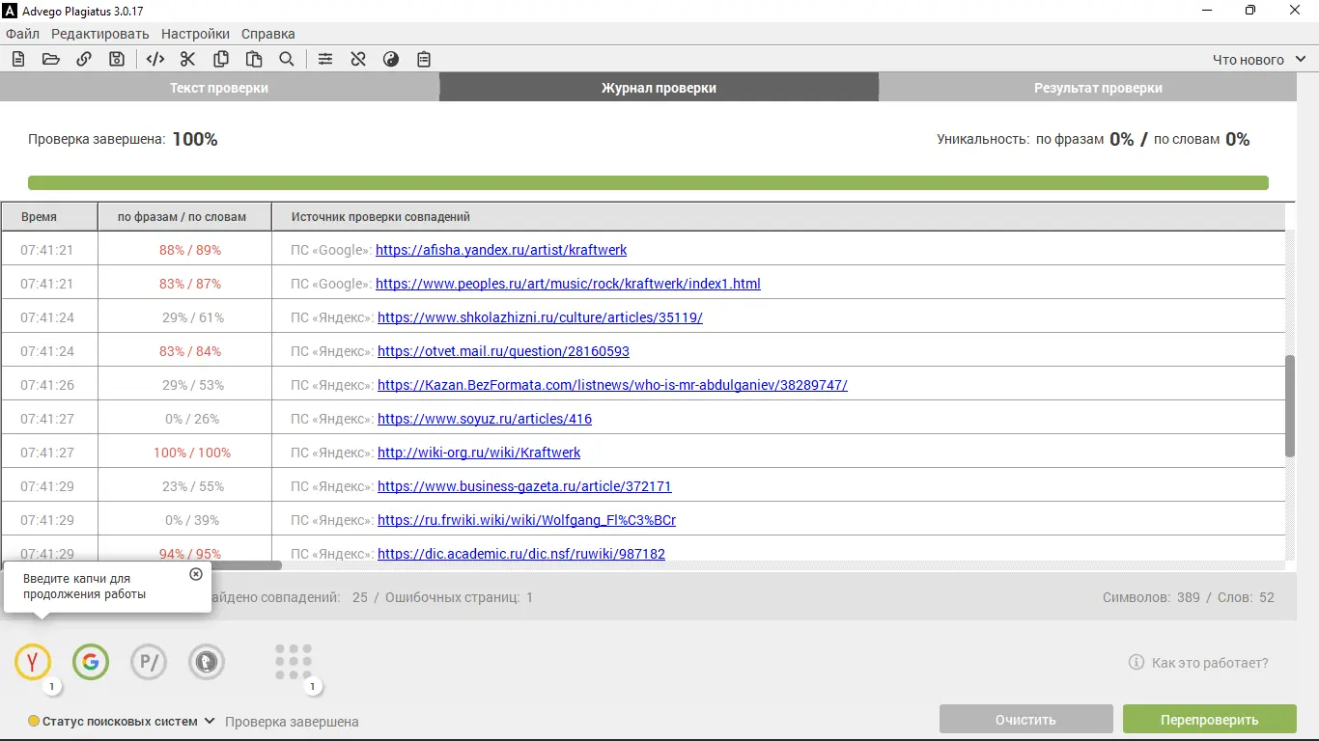Image resolution: width=1319 pixels, height=741 pixels.
Task: Click the '100% / 100%' match cell
Action: [x=192, y=453]
